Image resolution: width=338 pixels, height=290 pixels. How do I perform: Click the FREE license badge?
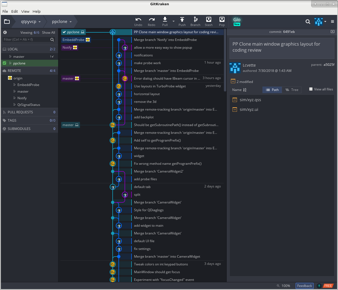click(x=328, y=286)
